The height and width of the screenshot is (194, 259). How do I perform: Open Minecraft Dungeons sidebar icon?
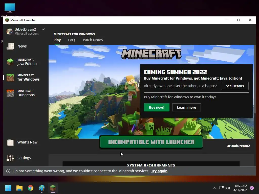pyautogui.click(x=10, y=93)
